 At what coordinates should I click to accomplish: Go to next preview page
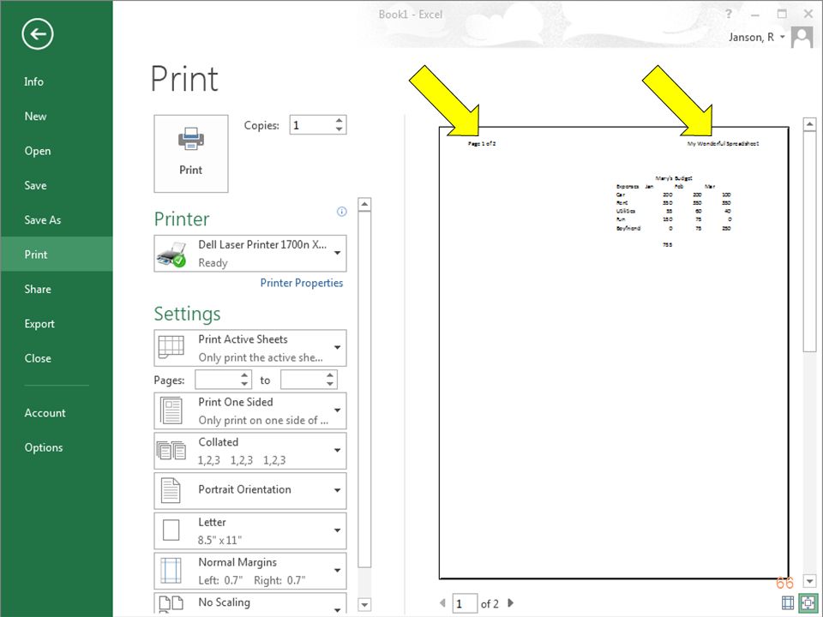[511, 602]
